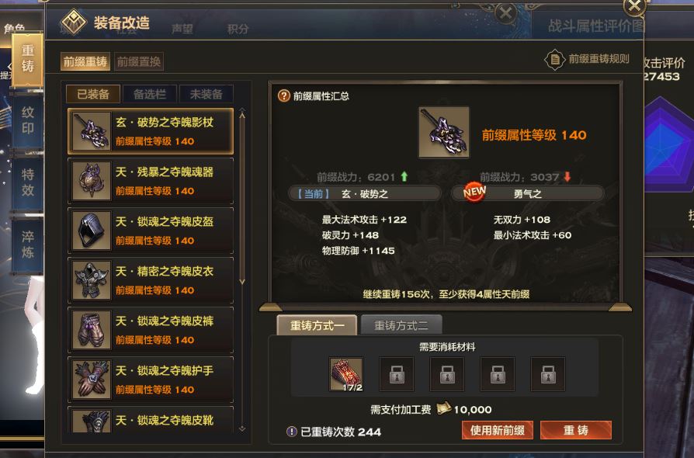Click the 使用新前缀 button
Image resolution: width=694 pixels, height=458 pixels.
[x=497, y=430]
